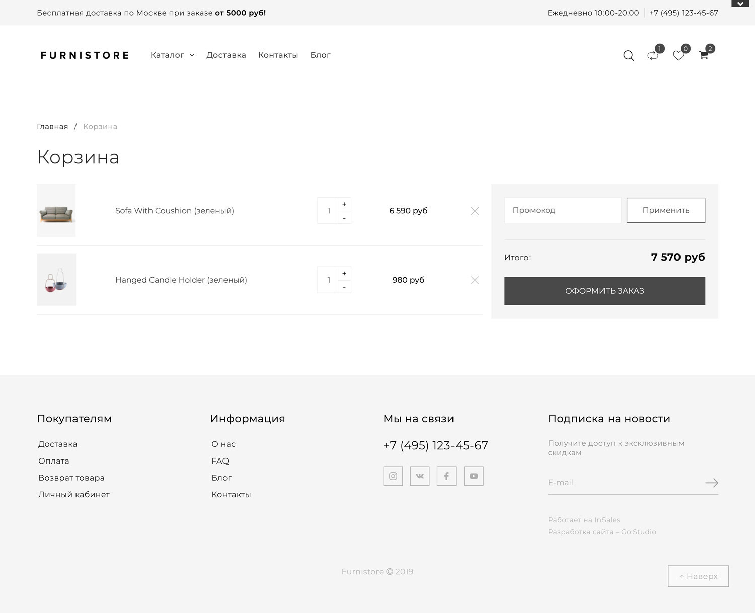The image size is (755, 613).
Task: Click the Применить promo button
Action: (666, 210)
